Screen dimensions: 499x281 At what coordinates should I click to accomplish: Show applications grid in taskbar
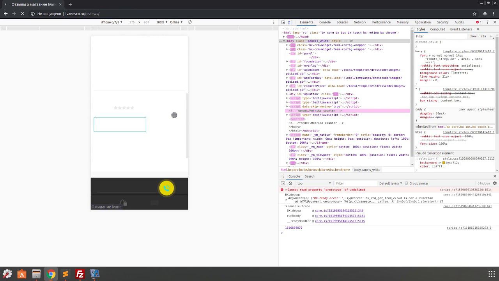[492, 274]
